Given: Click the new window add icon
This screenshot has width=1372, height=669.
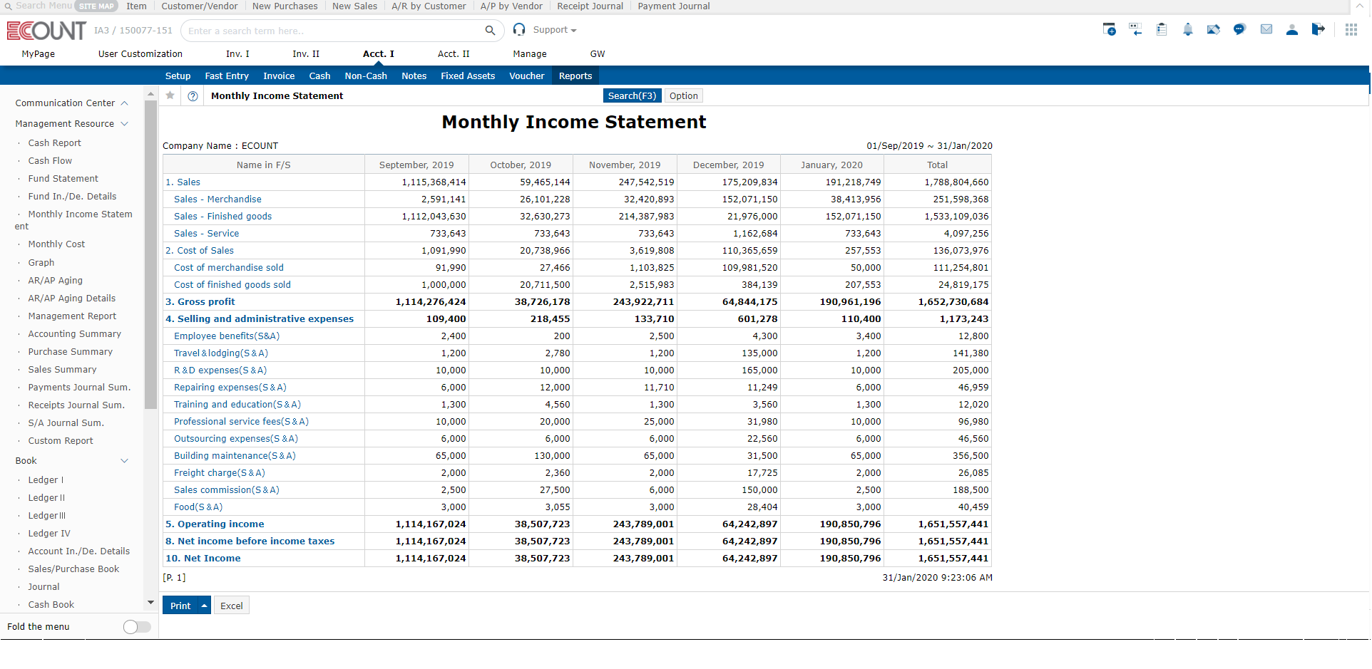Looking at the screenshot, I should (x=1109, y=30).
